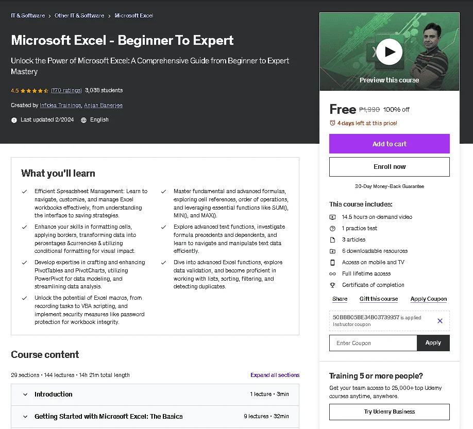Click '14.5 hours on-demand video' text

377,217
